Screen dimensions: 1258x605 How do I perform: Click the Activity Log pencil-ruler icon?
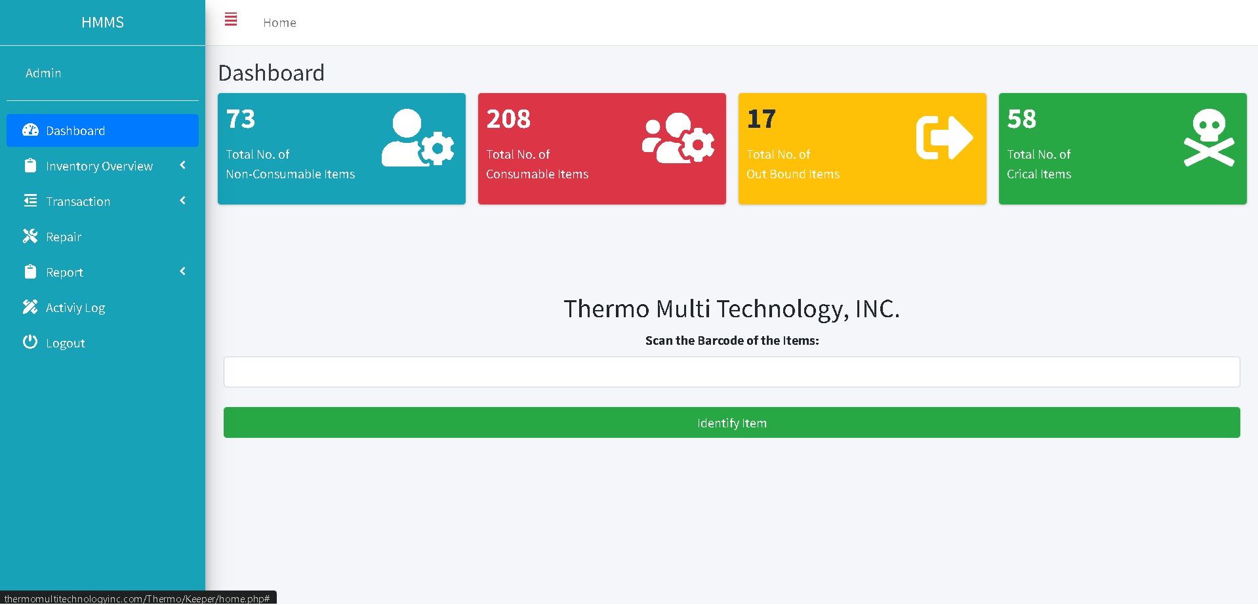tap(30, 307)
